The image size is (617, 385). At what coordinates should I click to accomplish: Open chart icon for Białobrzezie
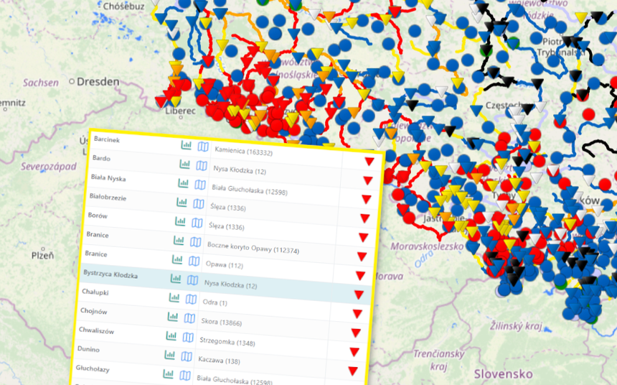click(x=182, y=202)
